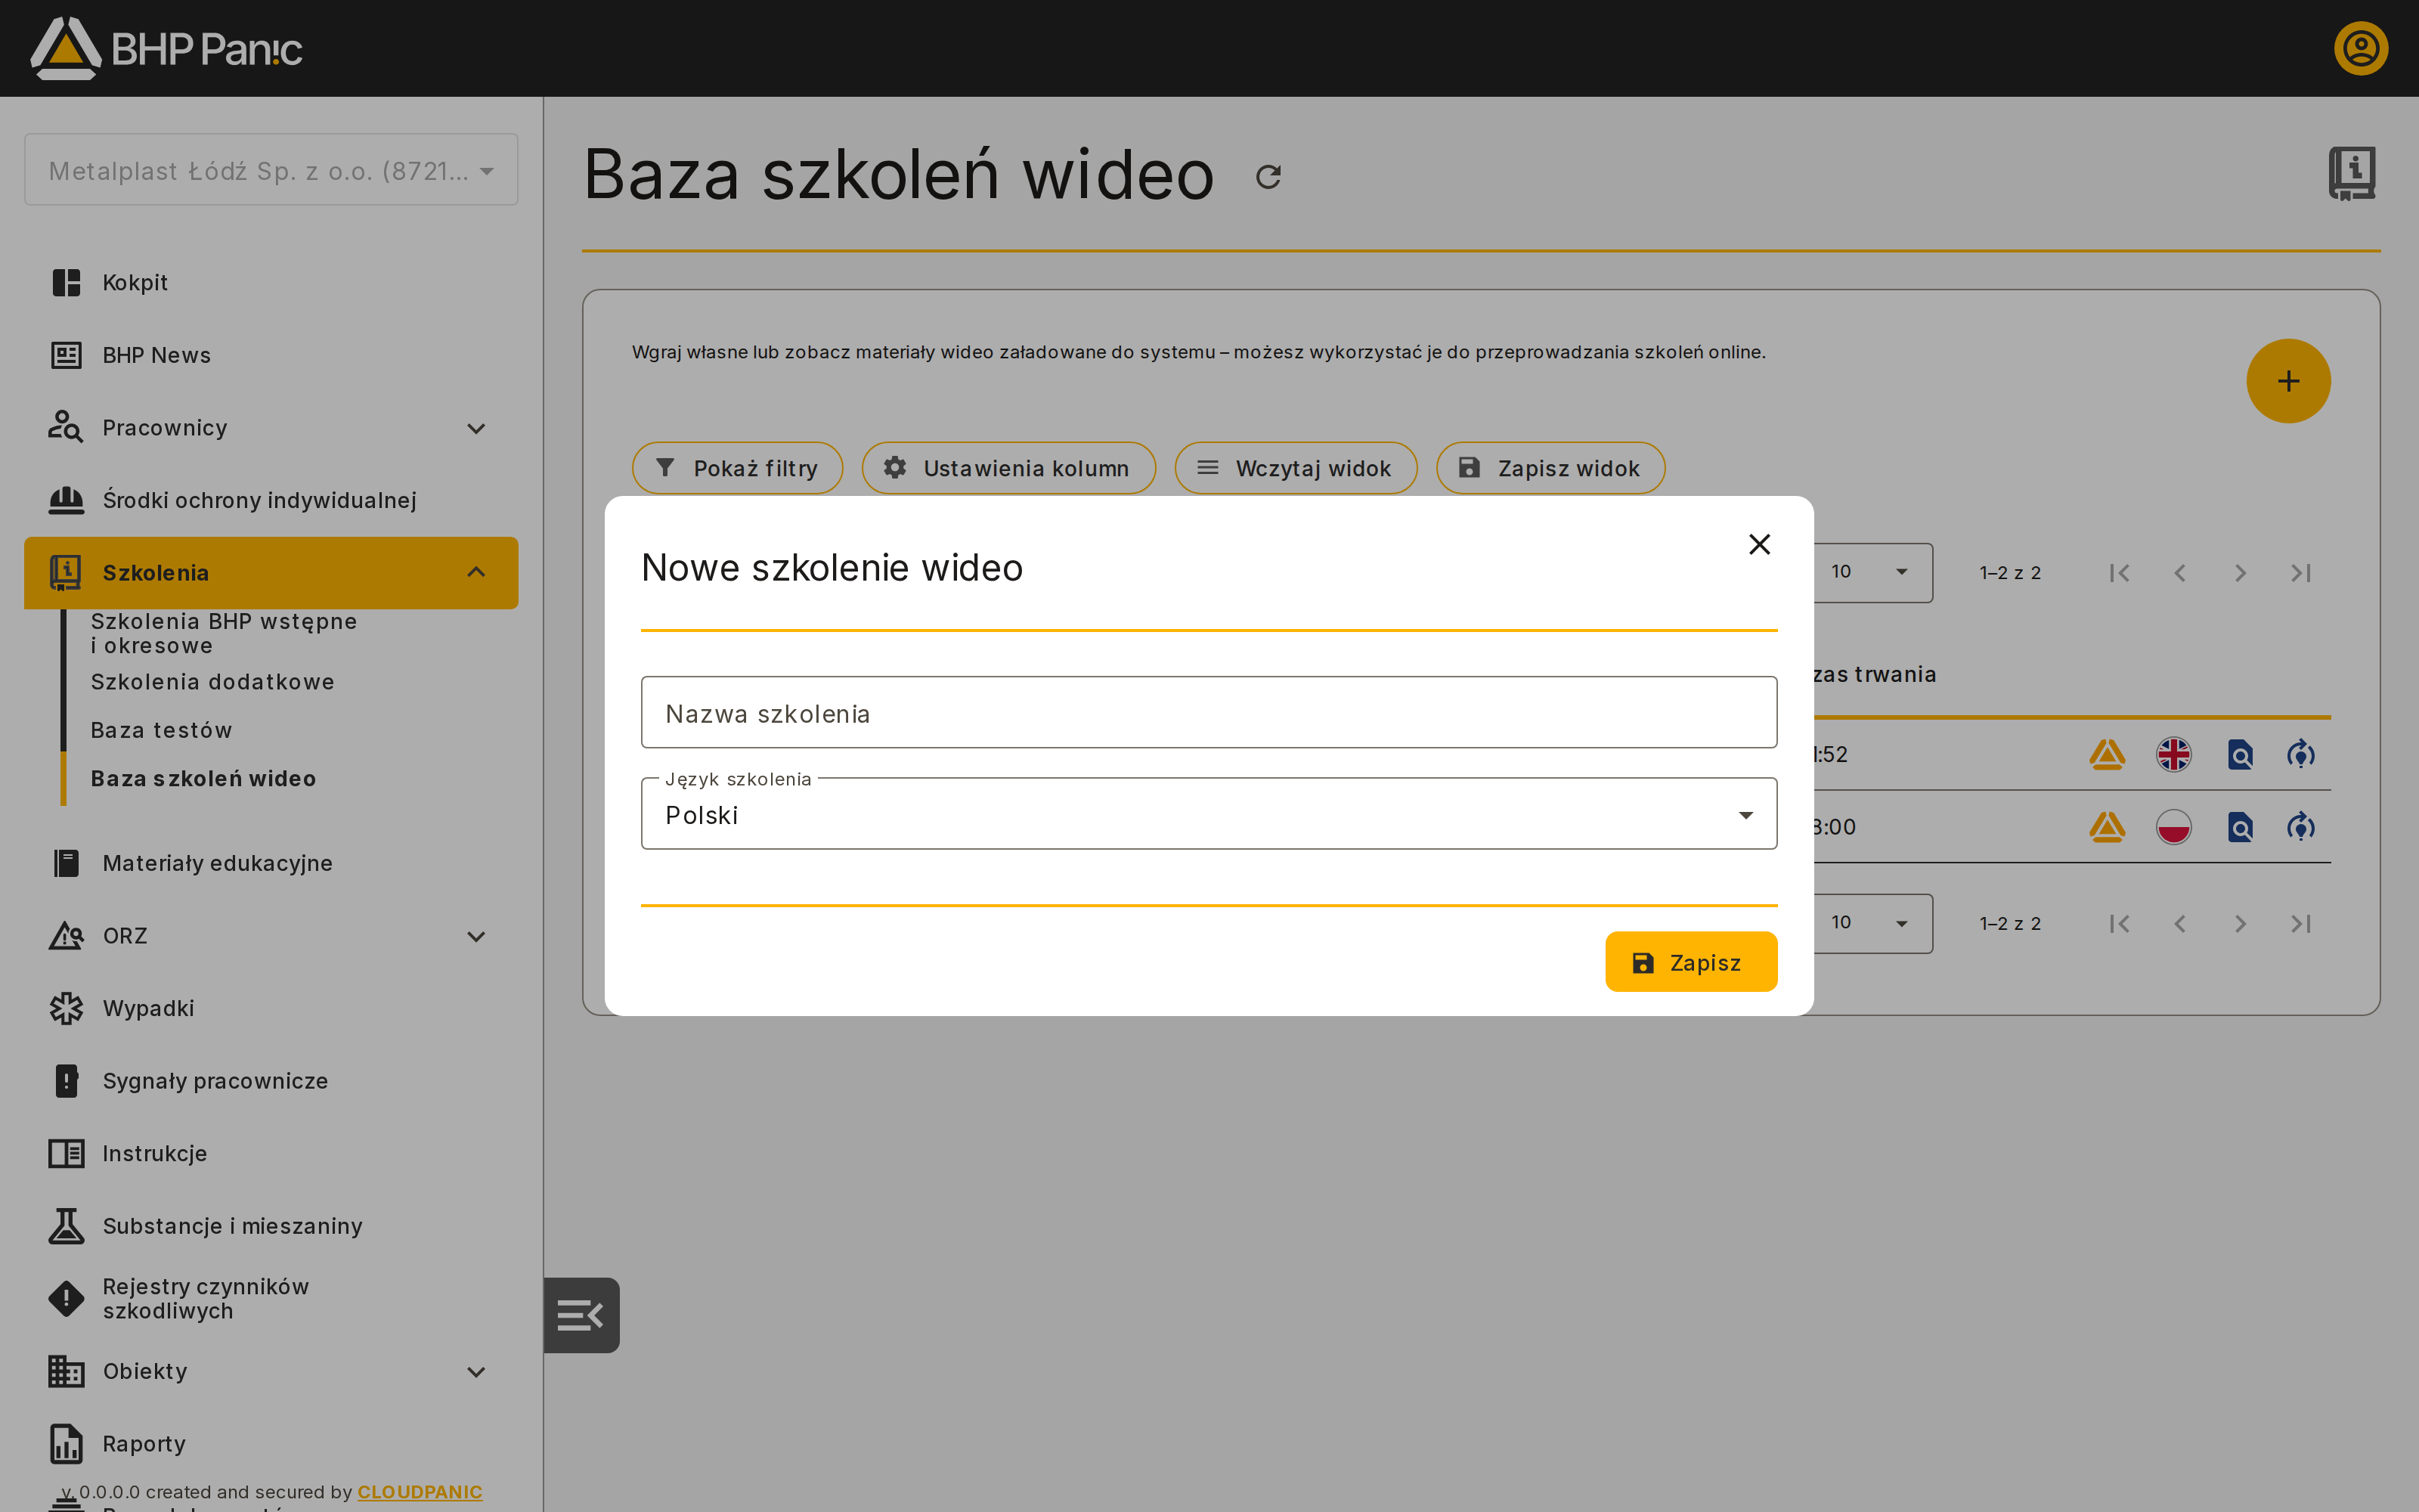Open Sygnały pracownicze
The image size is (2419, 1512).
pos(271,1081)
